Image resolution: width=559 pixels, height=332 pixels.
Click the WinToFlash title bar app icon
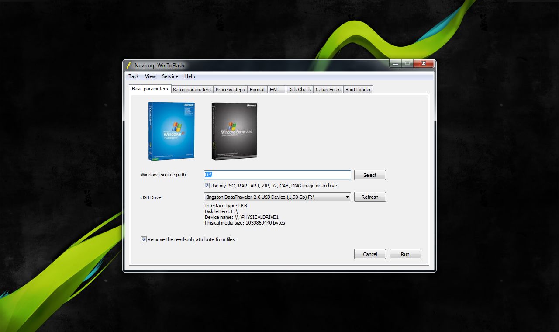tap(129, 66)
